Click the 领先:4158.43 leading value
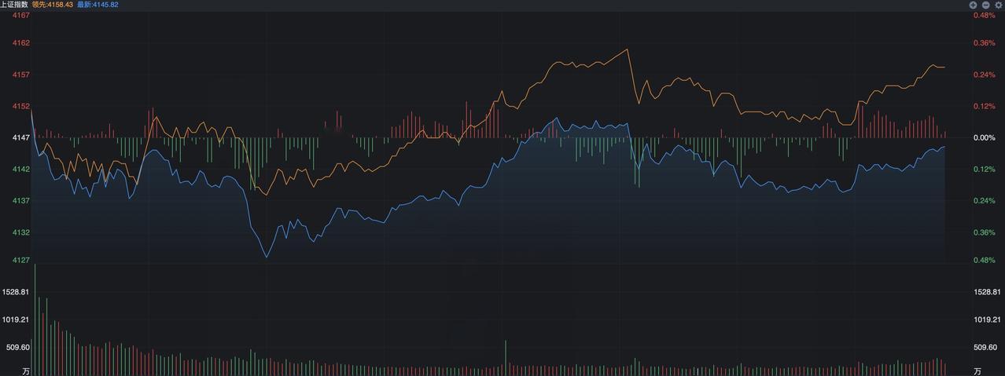 point(53,5)
